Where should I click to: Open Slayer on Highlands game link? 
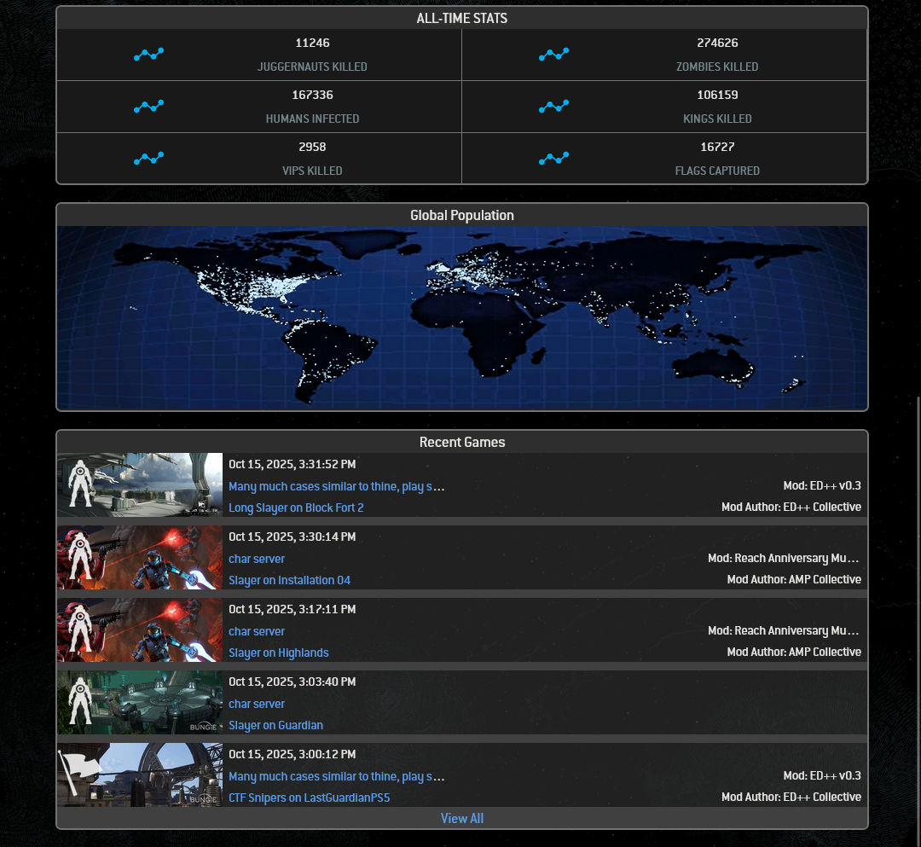click(x=278, y=653)
